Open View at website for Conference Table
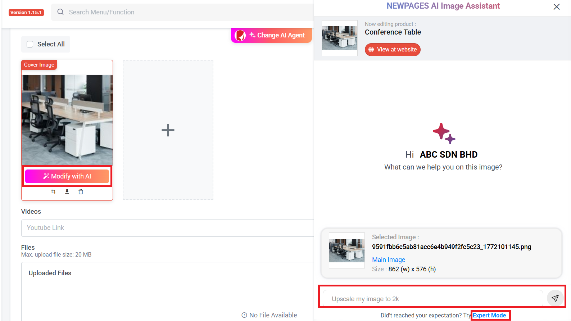571x321 pixels. click(393, 50)
